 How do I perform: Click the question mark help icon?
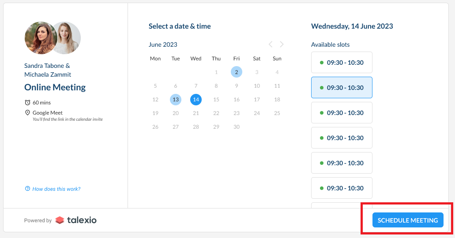[27, 189]
